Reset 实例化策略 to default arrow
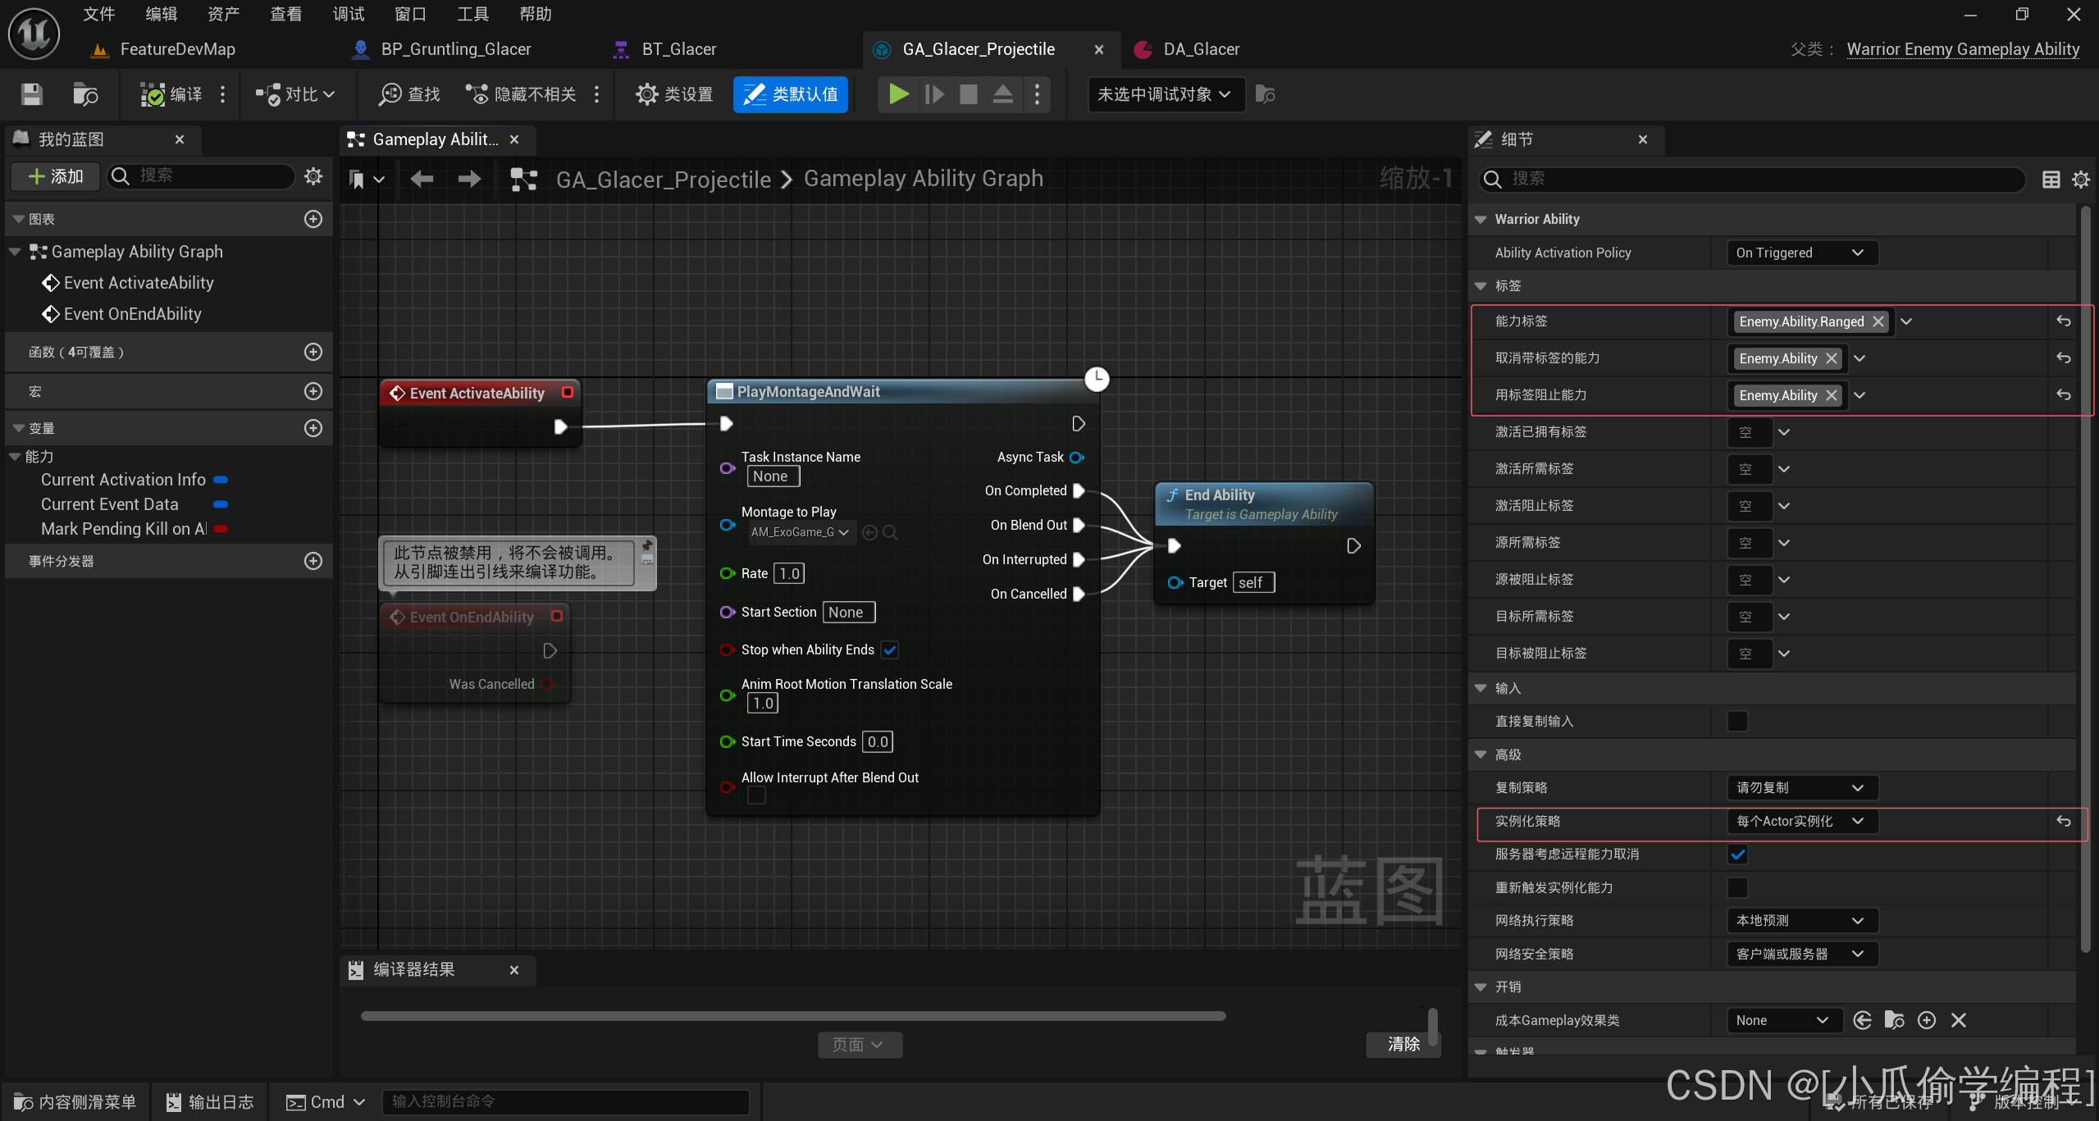 (2063, 822)
